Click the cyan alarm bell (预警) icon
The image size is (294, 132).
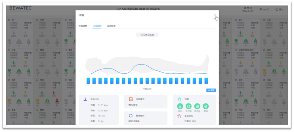pyautogui.click(x=179, y=99)
